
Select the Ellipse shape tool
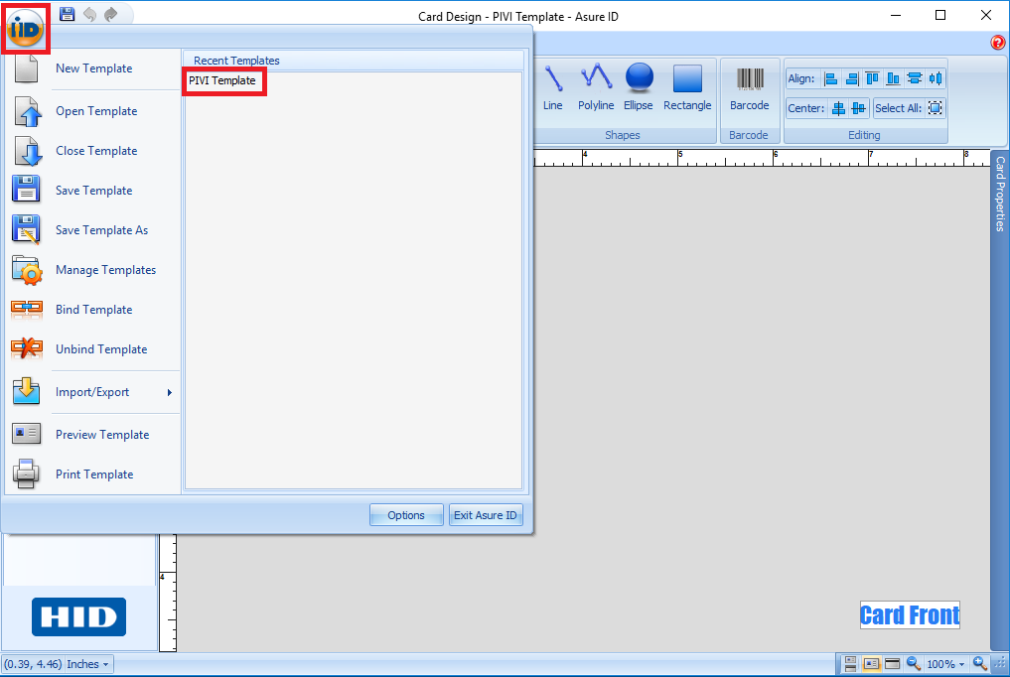click(639, 87)
